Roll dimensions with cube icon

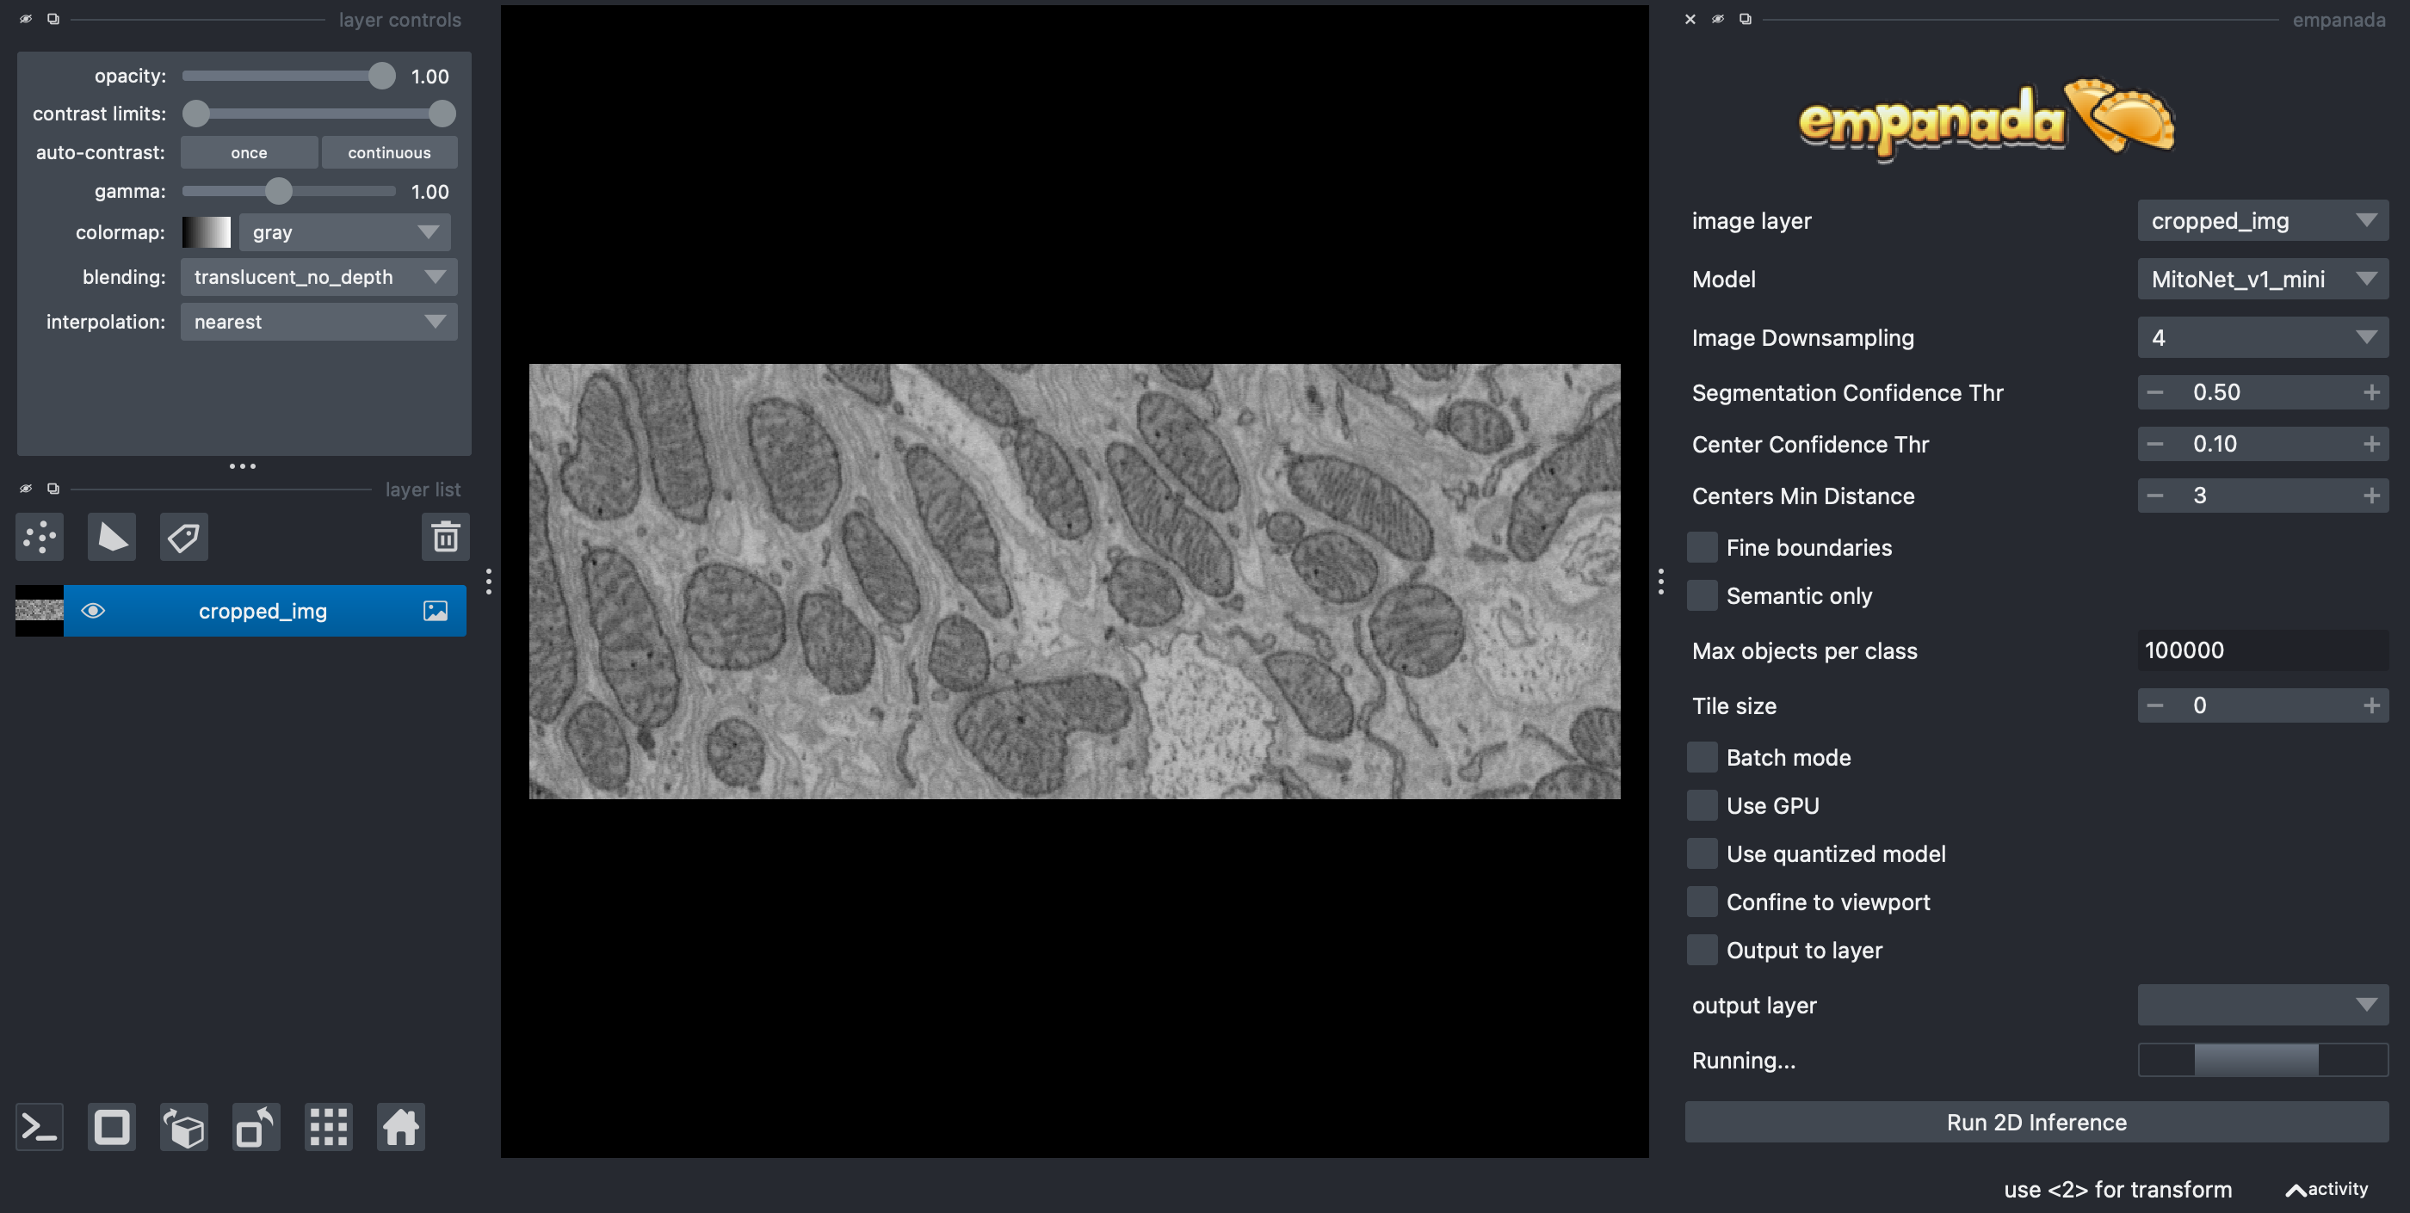183,1127
